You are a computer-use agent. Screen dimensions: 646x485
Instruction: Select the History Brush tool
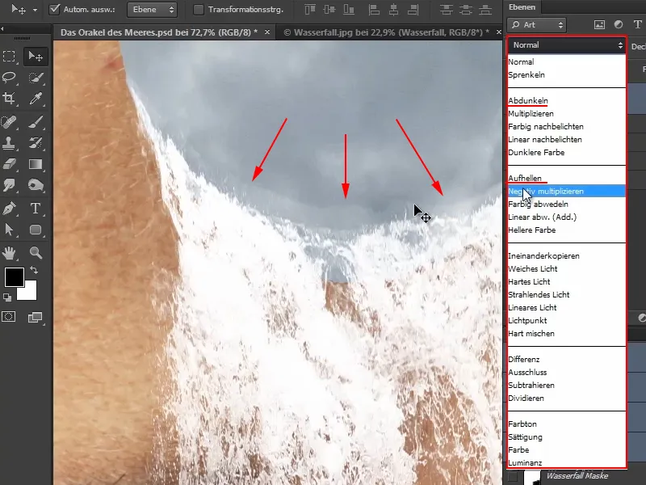click(36, 143)
